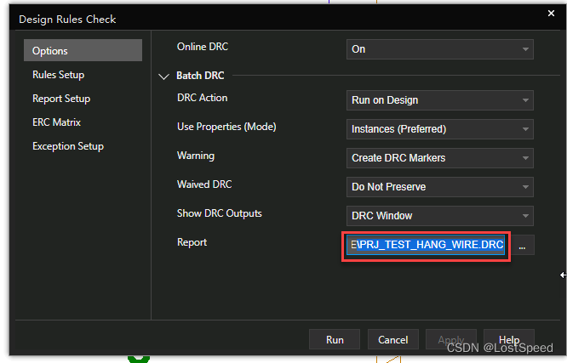Image resolution: width=567 pixels, height=363 pixels.
Task: Select Exception Setup in the sidebar
Action: tap(68, 146)
